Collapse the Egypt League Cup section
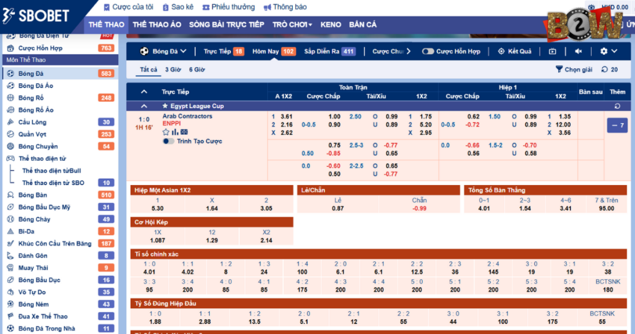 click(x=144, y=106)
